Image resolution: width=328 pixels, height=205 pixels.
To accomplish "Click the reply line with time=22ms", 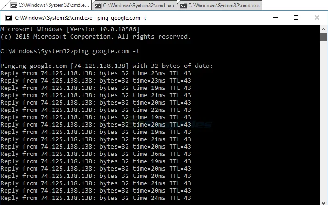I will coord(96,110).
